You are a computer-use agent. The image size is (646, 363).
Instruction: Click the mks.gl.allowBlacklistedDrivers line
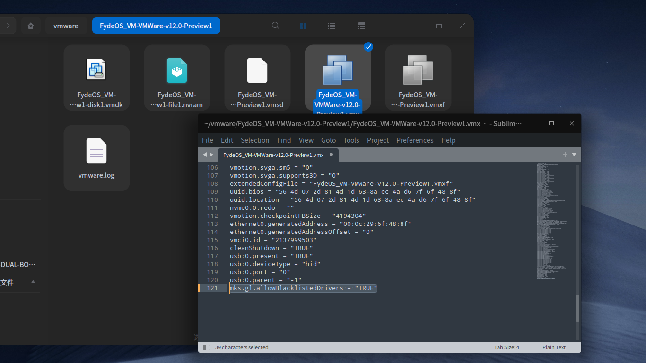304,288
